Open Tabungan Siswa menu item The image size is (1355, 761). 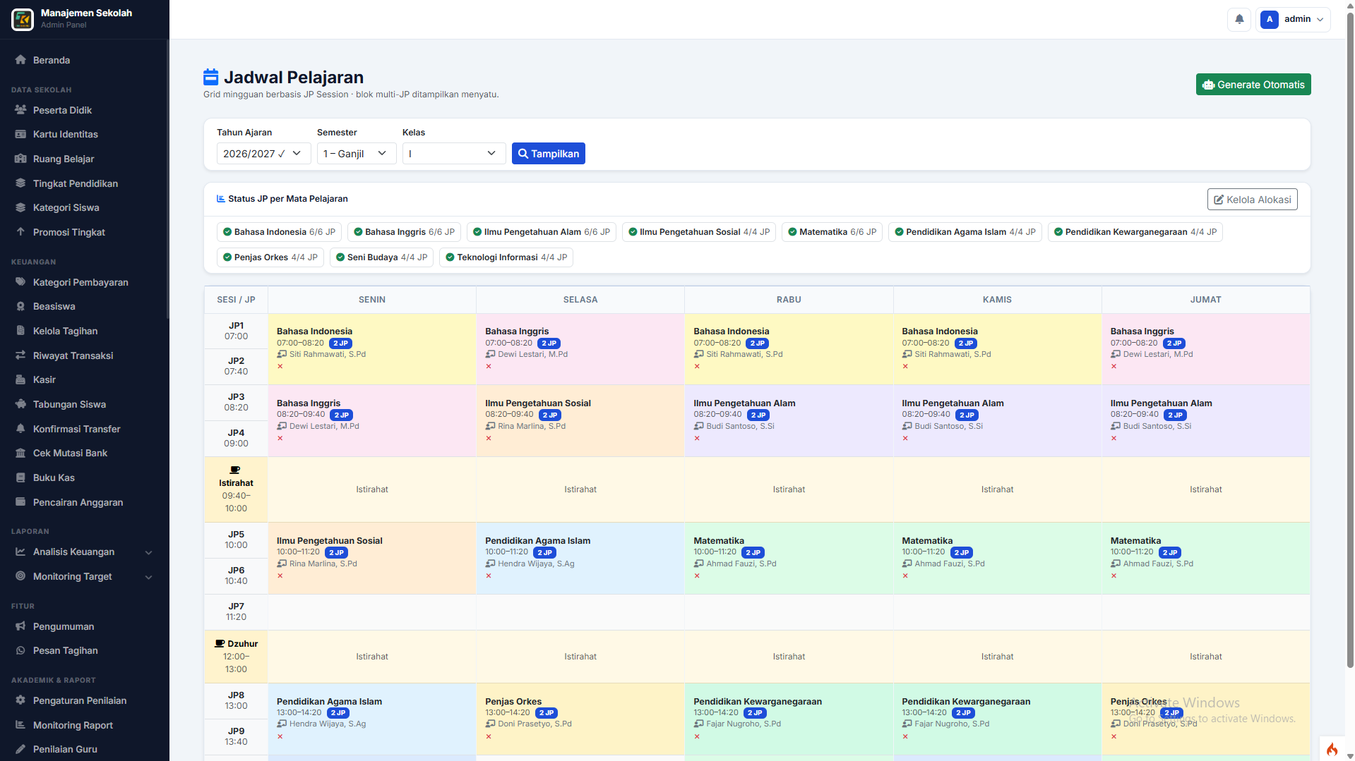pos(85,404)
